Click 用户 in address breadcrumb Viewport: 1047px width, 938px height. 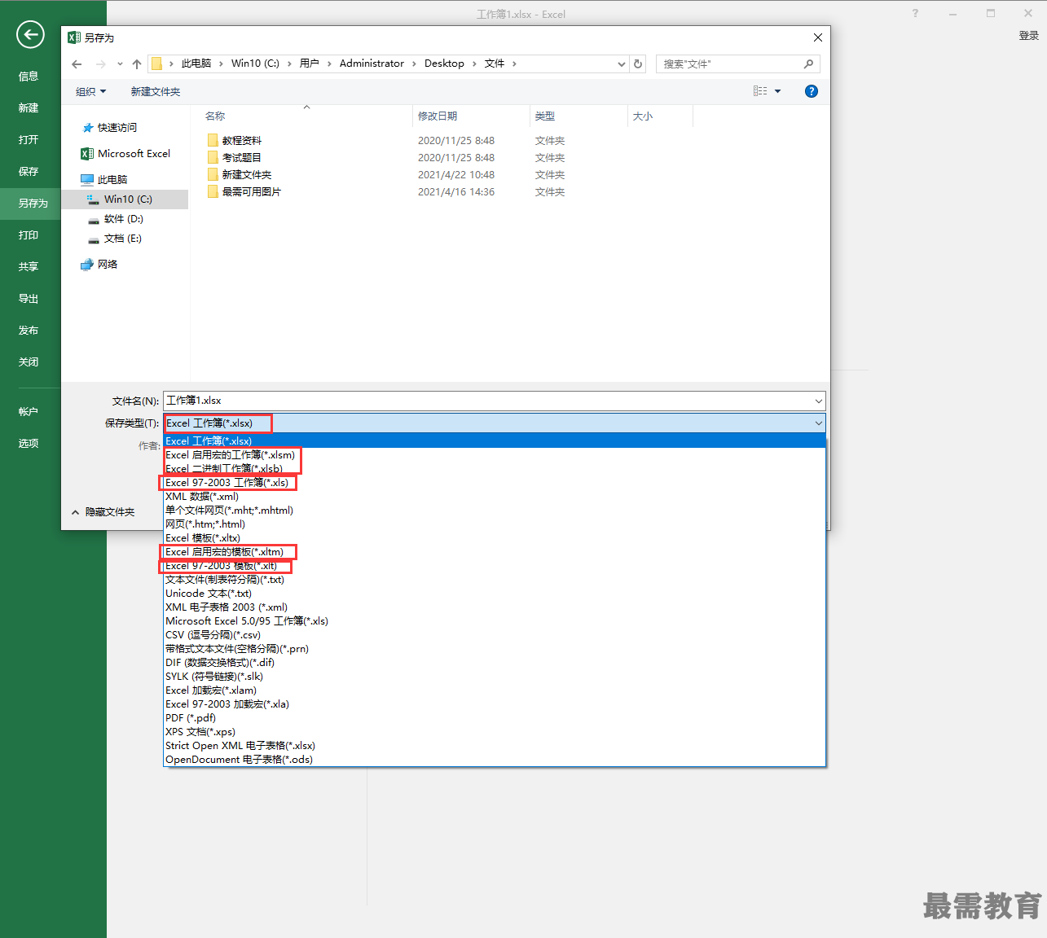click(x=310, y=64)
